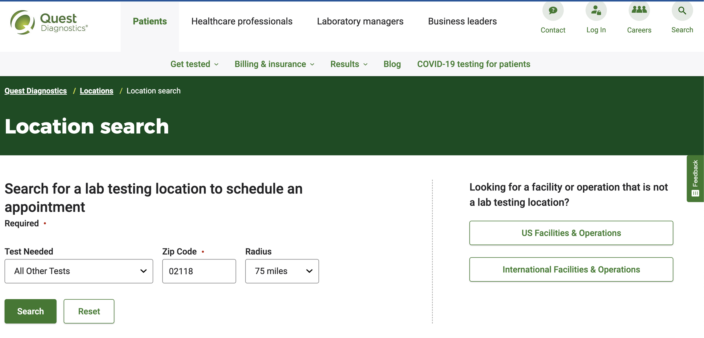
Task: Click the Log In person icon
Action: pos(596,11)
